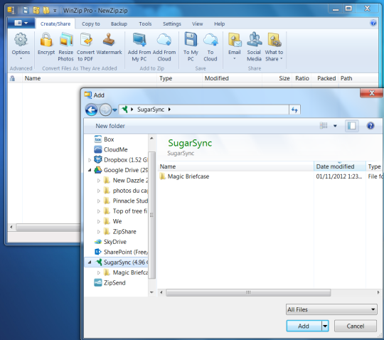
Task: Open help in the Add dialog toolbar
Action: point(370,126)
